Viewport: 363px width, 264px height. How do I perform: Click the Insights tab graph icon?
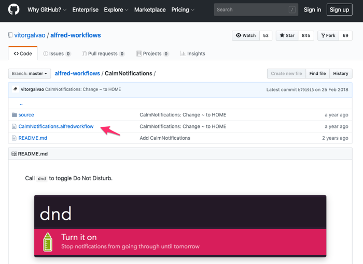coord(183,54)
